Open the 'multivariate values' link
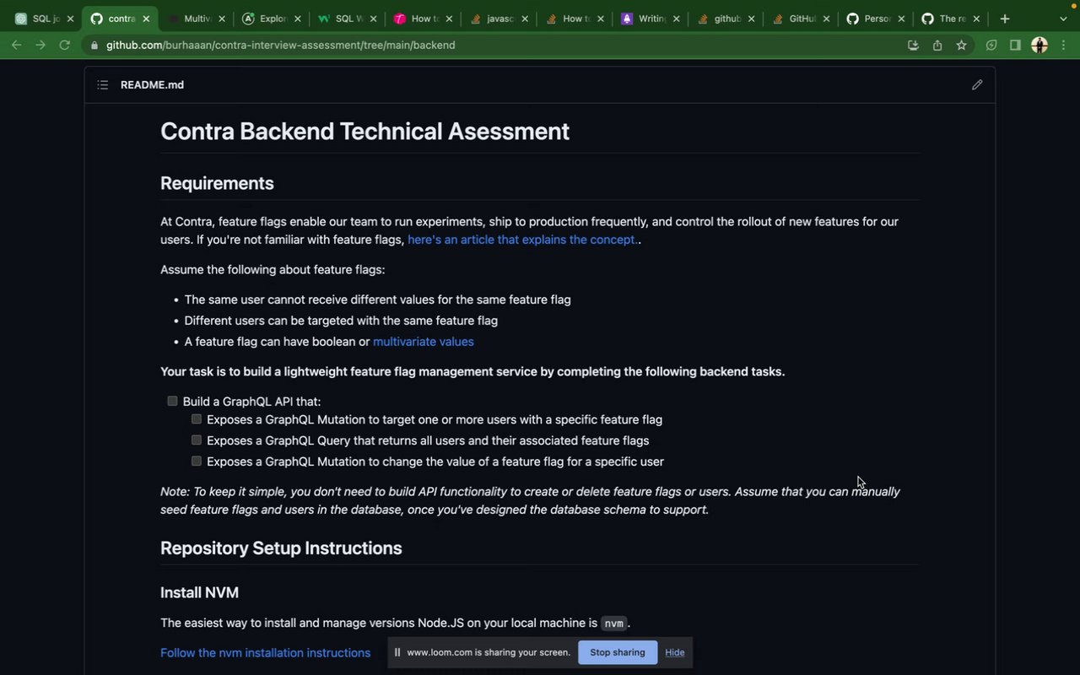Screen dimensions: 1080x675 click(423, 342)
